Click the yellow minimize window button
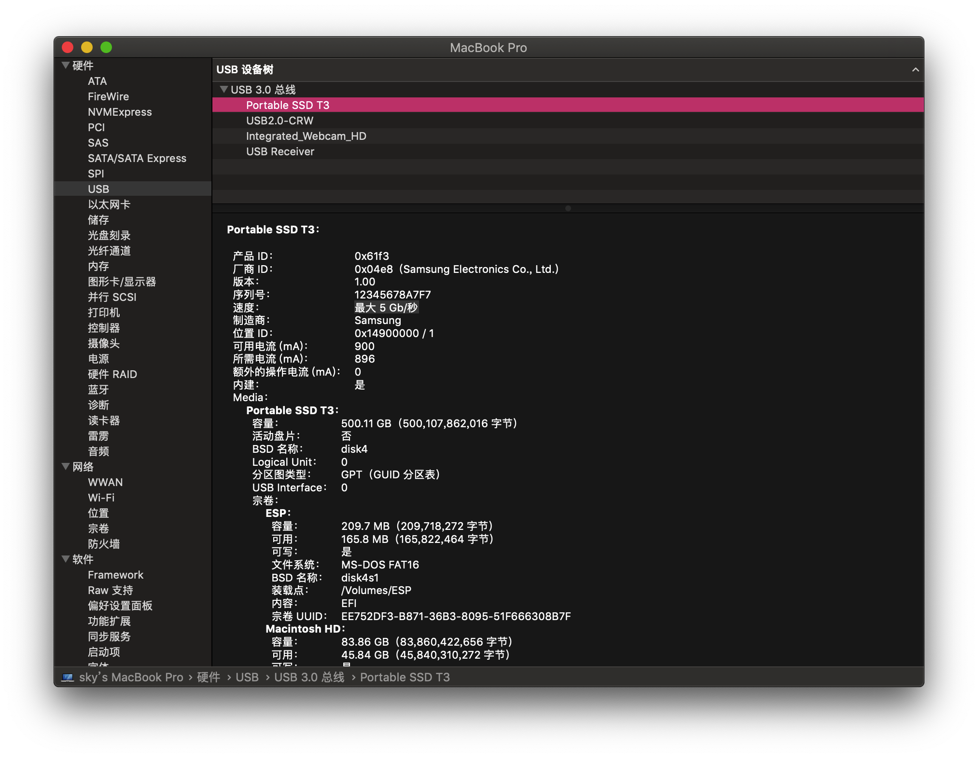978x758 pixels. coord(87,47)
